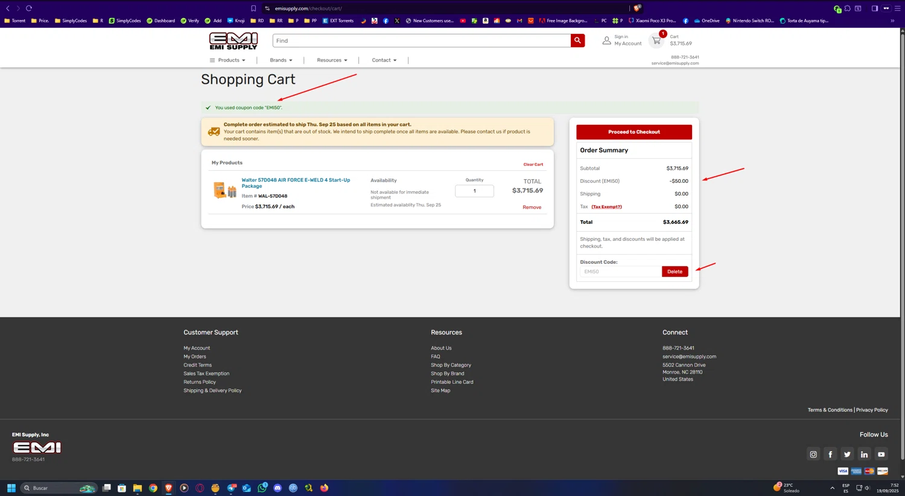The height and width of the screenshot is (496, 905).
Task: Open the OneDrive bookmark
Action: tap(707, 21)
